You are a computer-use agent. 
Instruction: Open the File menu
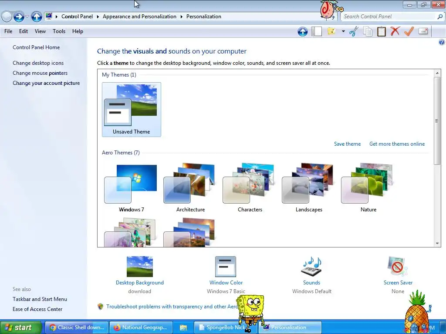tap(8, 31)
